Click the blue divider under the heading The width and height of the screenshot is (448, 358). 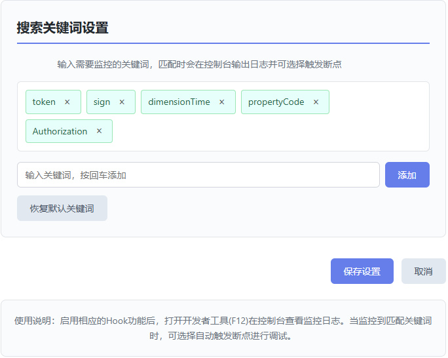223,43
